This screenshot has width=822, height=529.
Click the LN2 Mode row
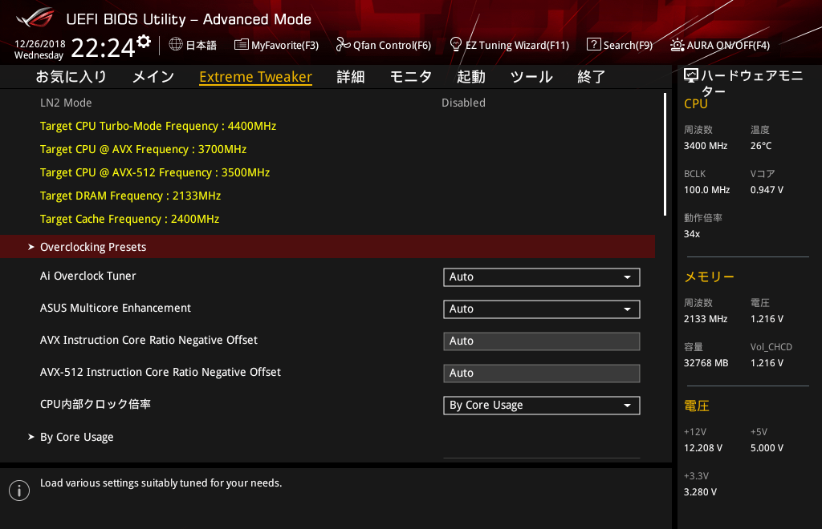coord(328,103)
